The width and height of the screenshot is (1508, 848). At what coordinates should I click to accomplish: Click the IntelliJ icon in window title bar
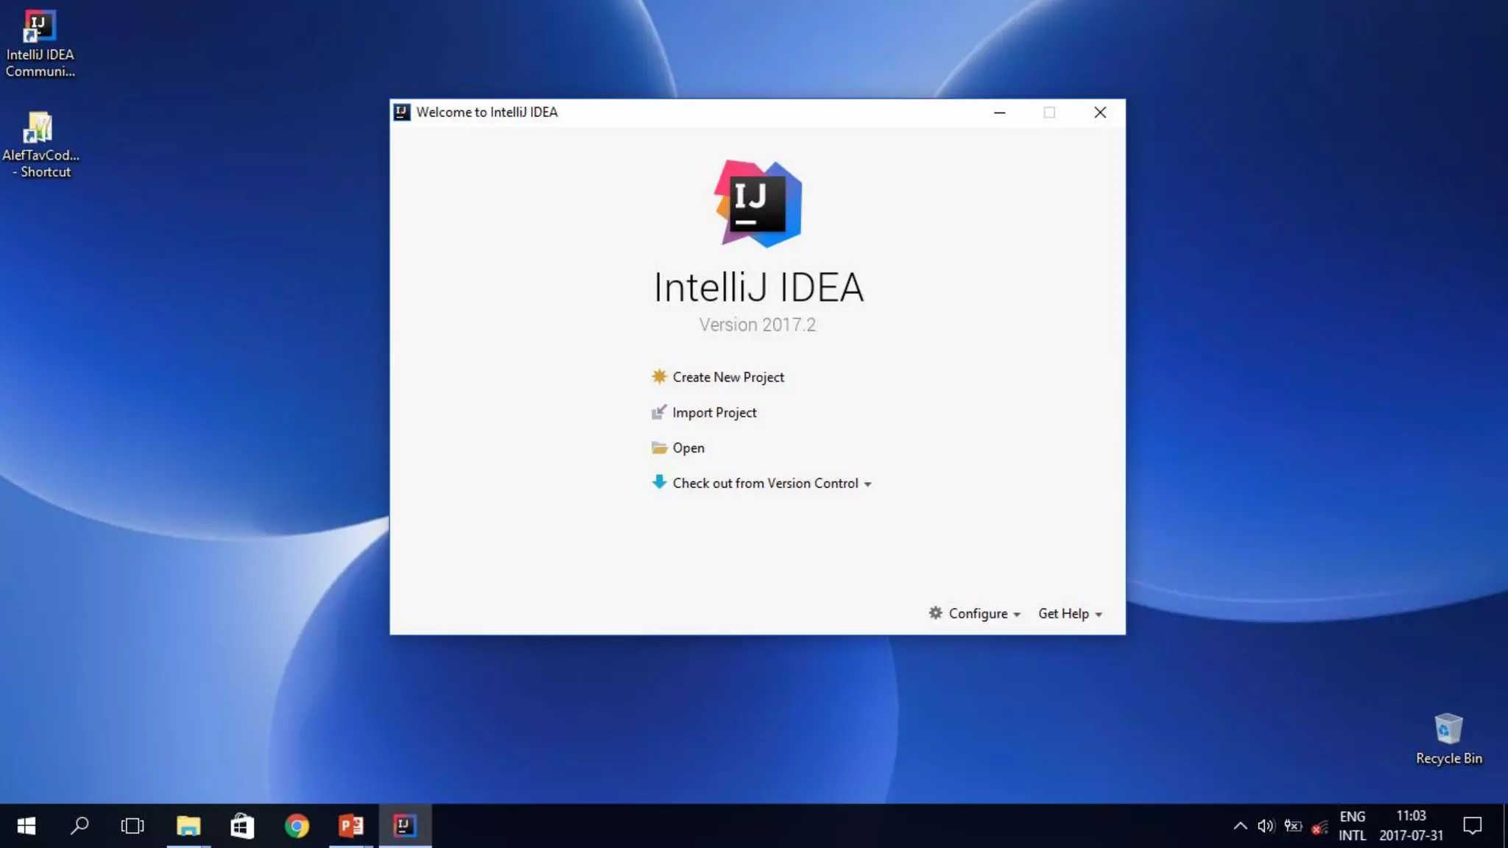401,112
